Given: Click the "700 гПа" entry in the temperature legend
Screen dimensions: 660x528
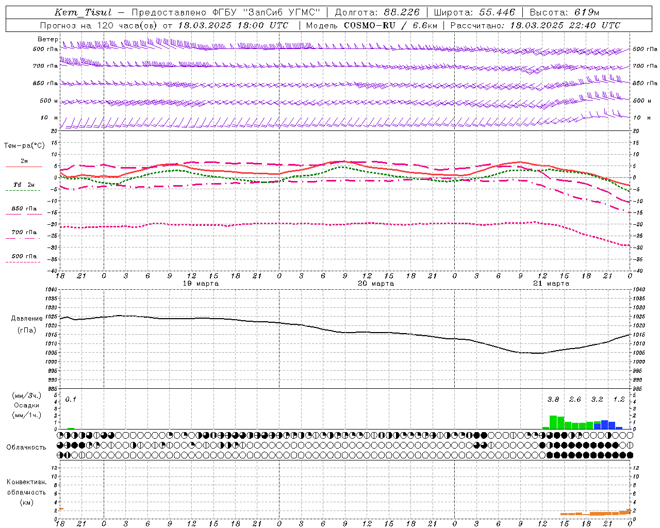Looking at the screenshot, I should [x=24, y=232].
